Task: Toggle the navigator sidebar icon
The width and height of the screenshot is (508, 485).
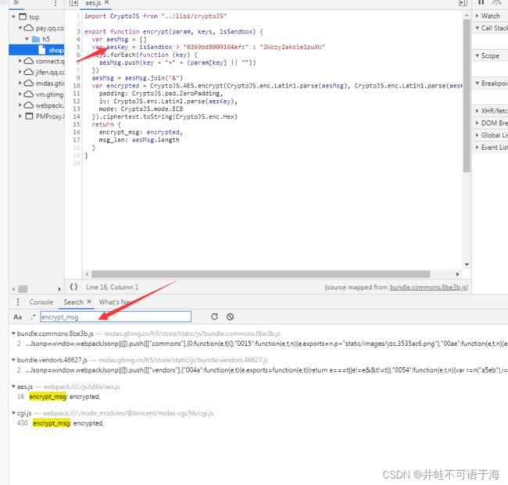Action: pos(73,3)
